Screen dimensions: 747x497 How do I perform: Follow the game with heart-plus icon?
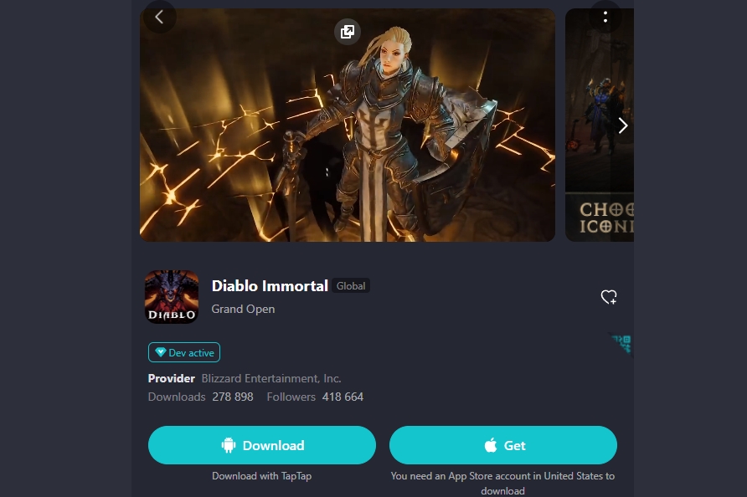609,297
